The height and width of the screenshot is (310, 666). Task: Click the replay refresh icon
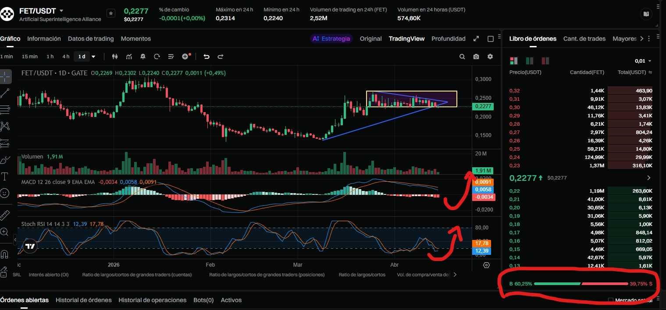pos(157,56)
